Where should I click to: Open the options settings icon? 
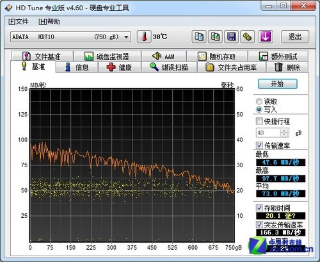(x=248, y=37)
